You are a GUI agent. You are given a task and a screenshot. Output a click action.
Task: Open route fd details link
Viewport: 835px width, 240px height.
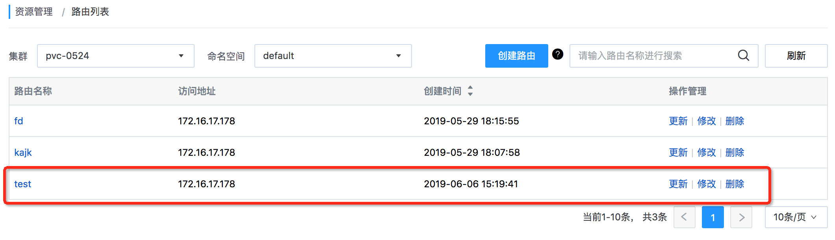point(19,121)
